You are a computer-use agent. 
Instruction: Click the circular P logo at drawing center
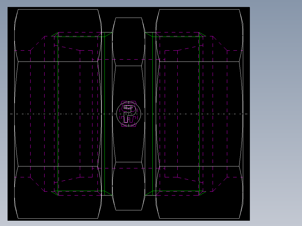(x=129, y=114)
